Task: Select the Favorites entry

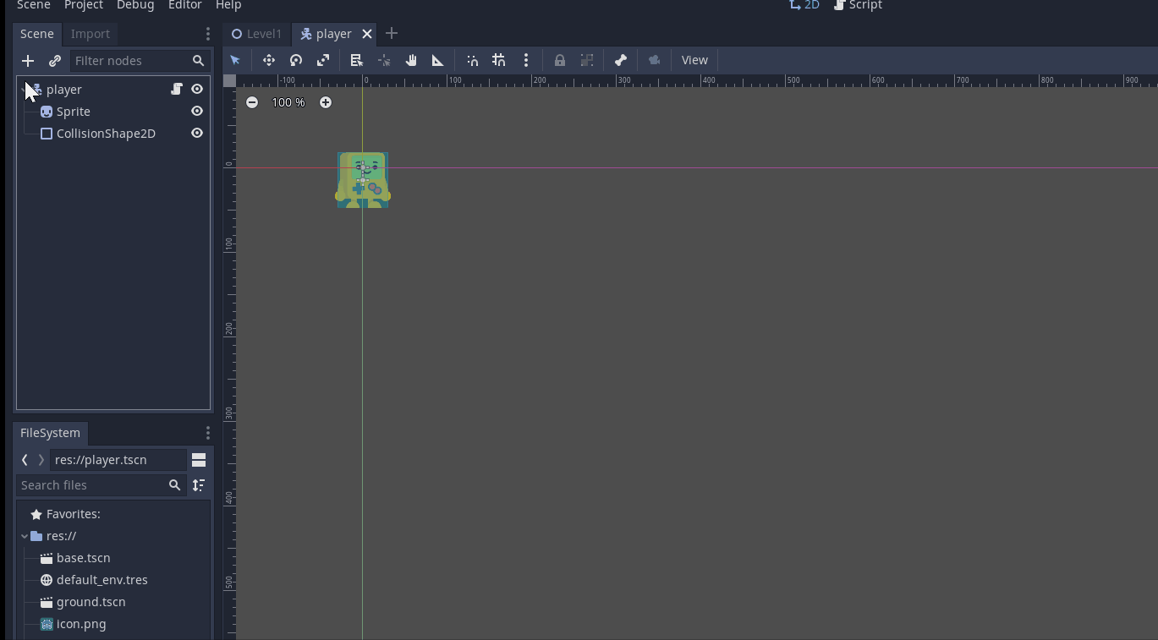Action: click(x=74, y=514)
